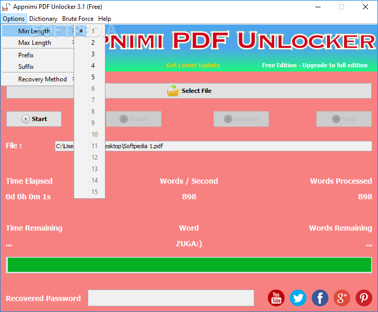Open the Twitter social icon
The height and width of the screenshot is (312, 378).
[298, 298]
